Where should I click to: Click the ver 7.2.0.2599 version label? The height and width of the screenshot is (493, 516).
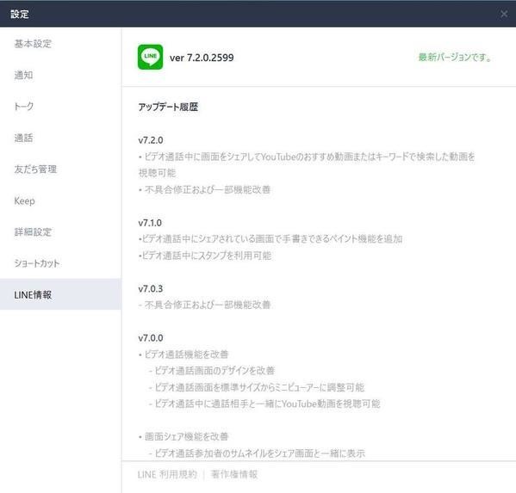202,58
